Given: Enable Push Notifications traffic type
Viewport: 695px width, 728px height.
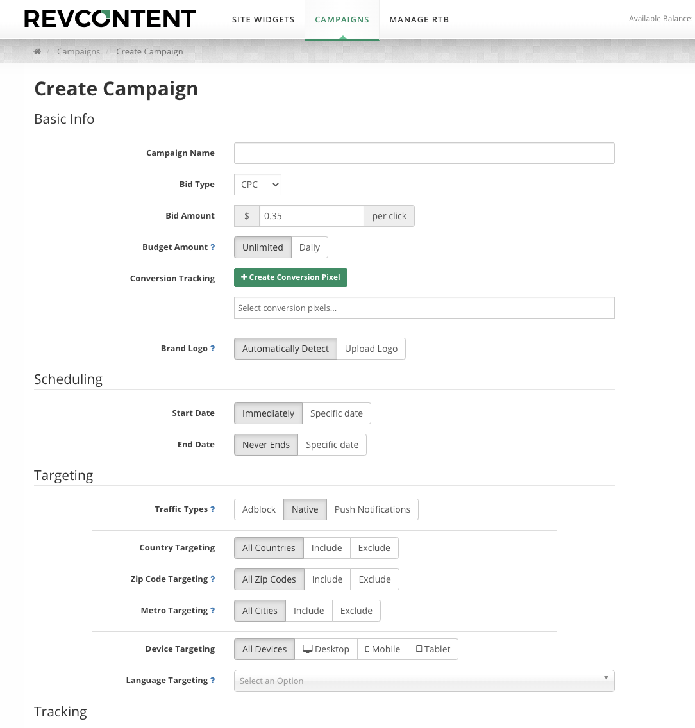Looking at the screenshot, I should [x=372, y=509].
